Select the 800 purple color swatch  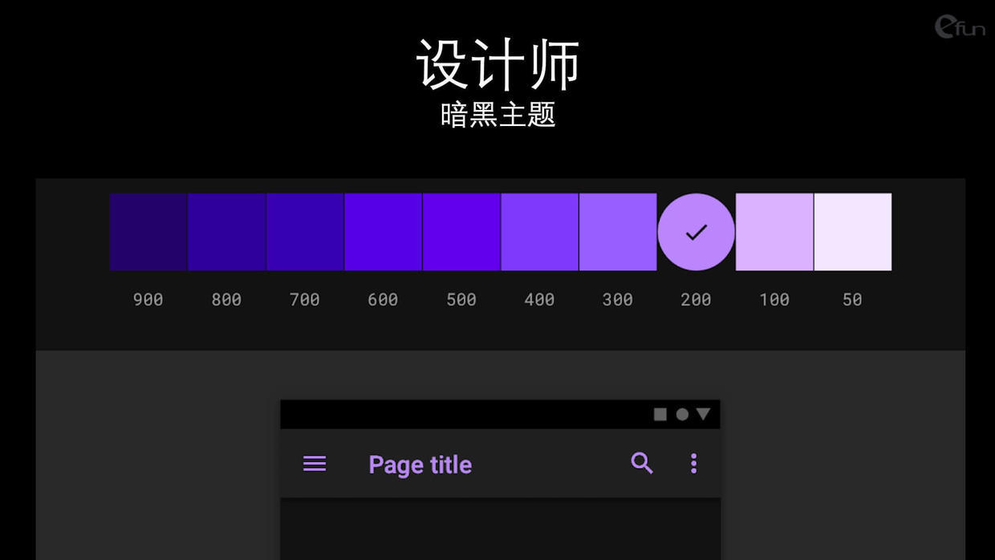(227, 232)
